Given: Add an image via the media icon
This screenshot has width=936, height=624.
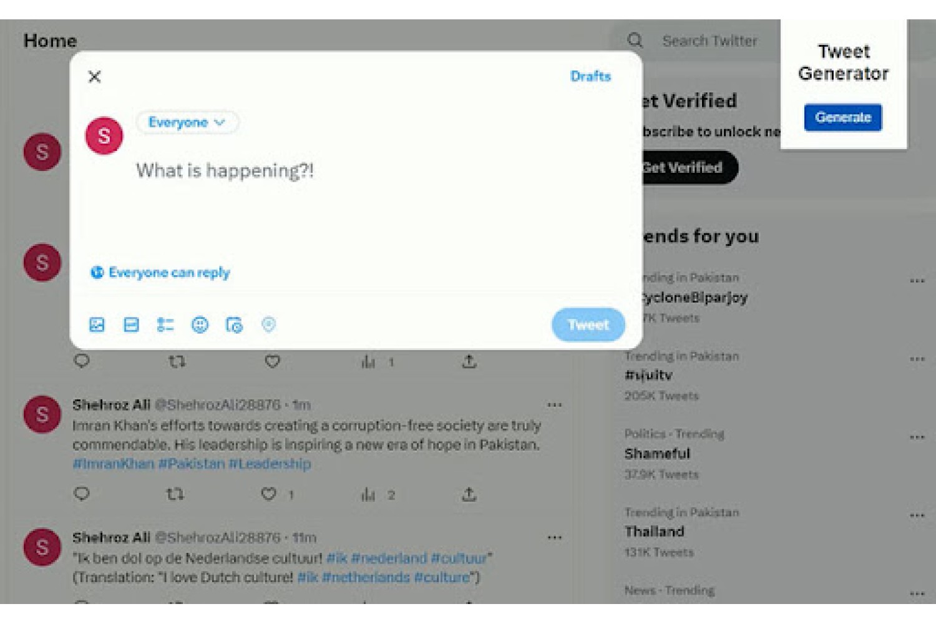Looking at the screenshot, I should pos(97,324).
